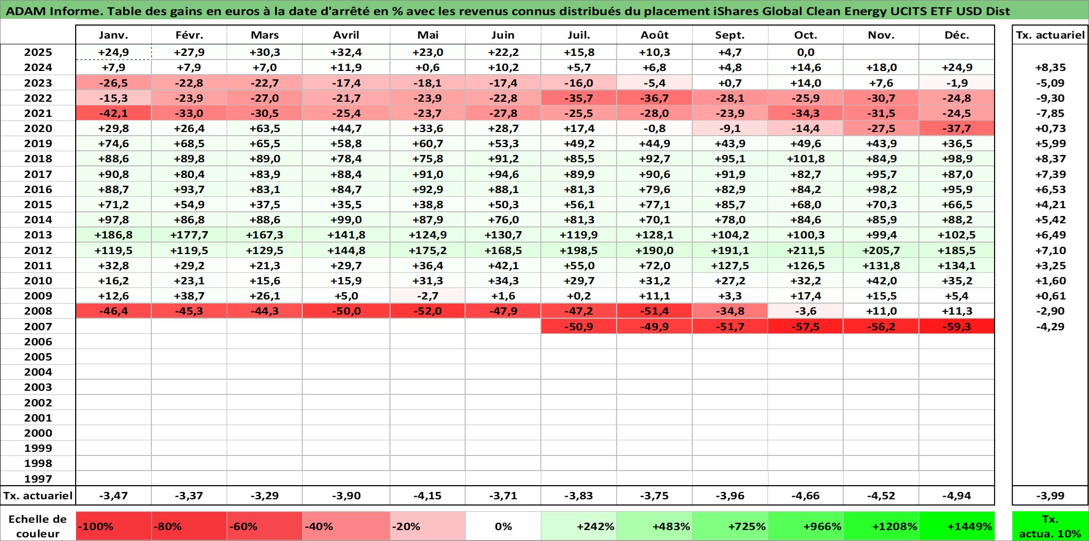
Task: Click the top Tx. actuariel column header
Action: [1050, 35]
